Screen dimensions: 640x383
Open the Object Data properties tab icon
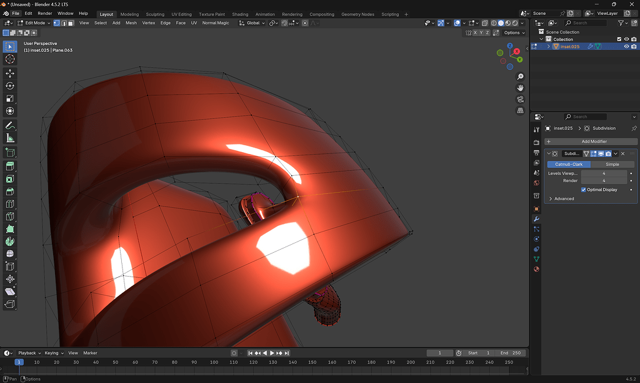click(x=536, y=259)
